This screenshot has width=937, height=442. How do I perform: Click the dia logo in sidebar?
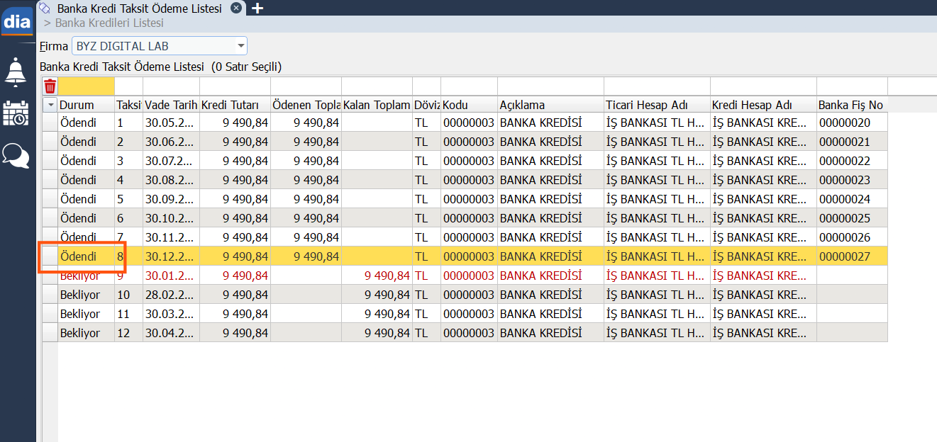[x=18, y=21]
